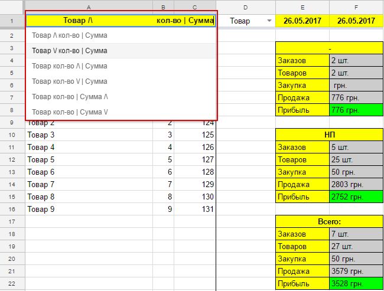
Task: Click value '25 шт.'
Action: (x=356, y=159)
